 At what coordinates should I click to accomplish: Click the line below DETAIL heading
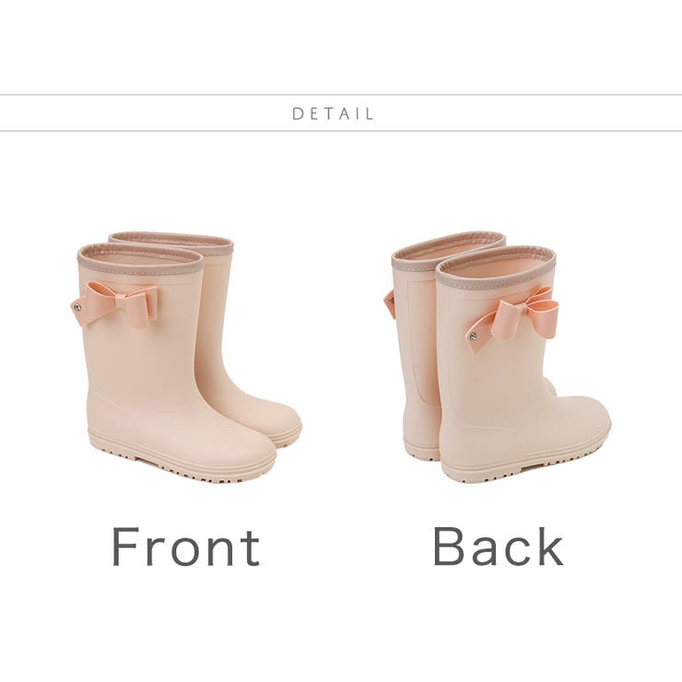341,131
